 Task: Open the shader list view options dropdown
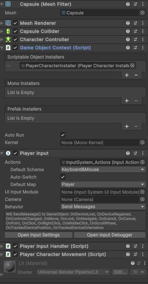(138, 272)
